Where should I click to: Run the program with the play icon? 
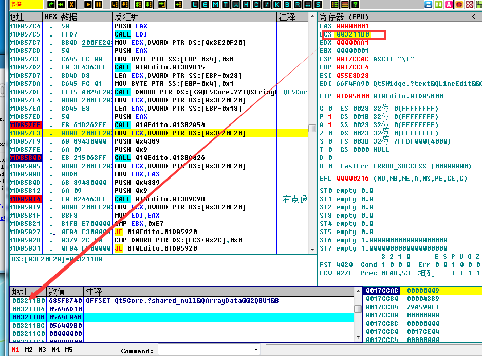[88, 4]
